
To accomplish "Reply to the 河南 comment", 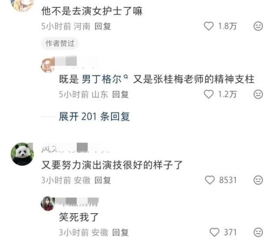I will point(103,26).
